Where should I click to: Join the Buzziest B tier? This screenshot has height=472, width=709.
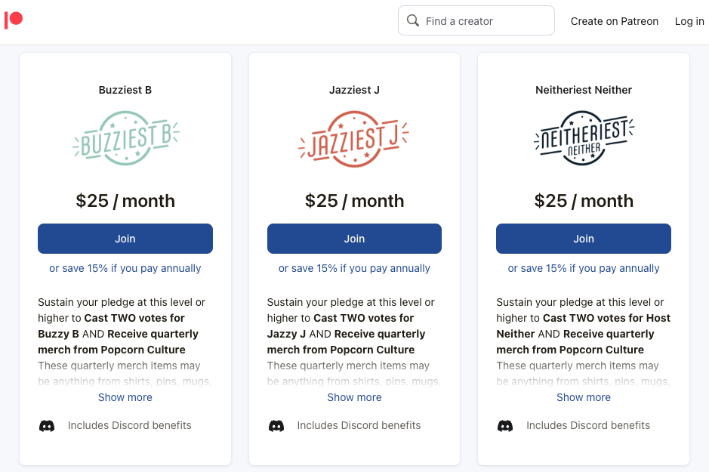[x=125, y=239]
